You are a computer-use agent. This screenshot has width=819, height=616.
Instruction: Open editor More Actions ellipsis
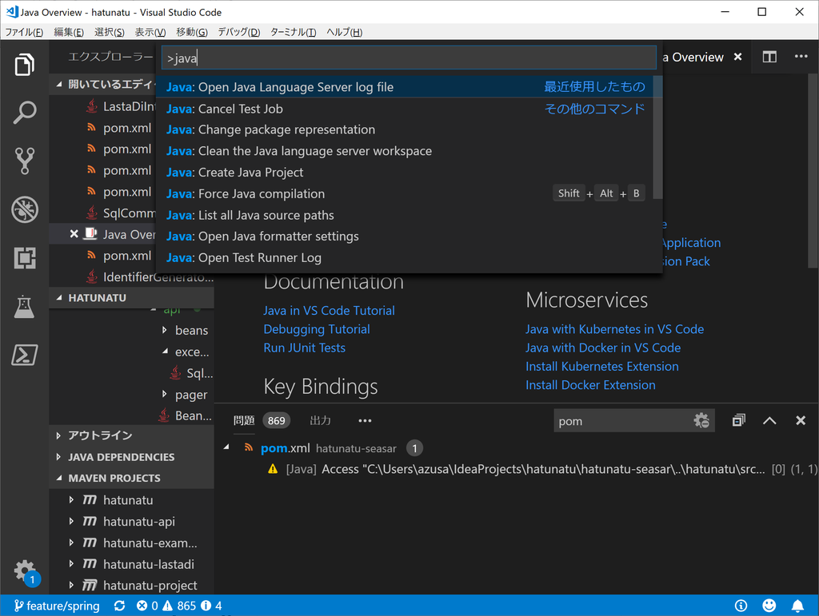click(x=801, y=57)
